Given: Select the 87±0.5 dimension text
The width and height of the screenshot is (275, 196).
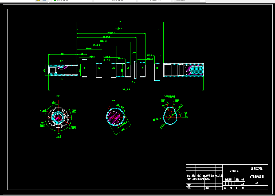Looking at the screenshot, I should click(x=97, y=45).
